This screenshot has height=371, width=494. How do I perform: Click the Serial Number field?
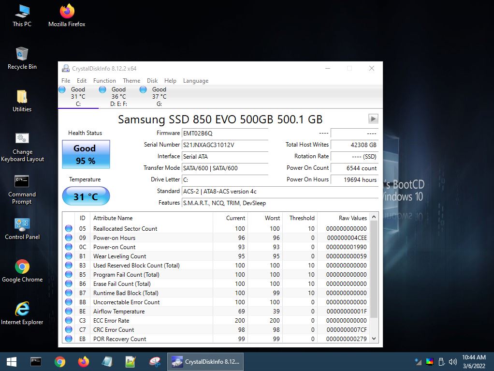225,145
